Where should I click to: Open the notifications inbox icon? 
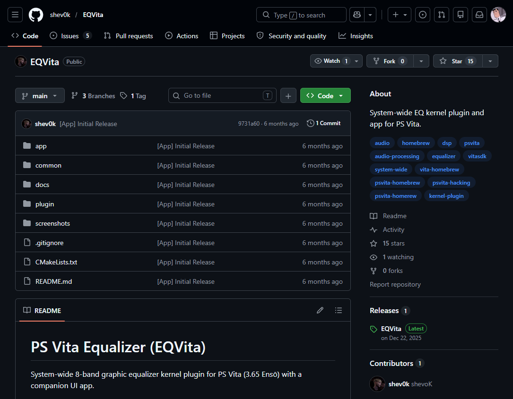[479, 15]
